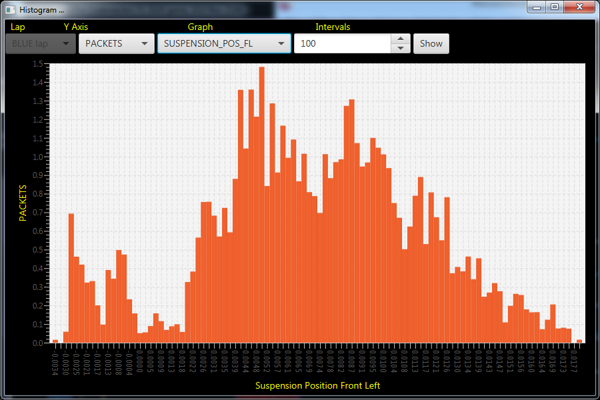Click the Suspension Position Front Left axis title
The height and width of the screenshot is (400, 600).
click(317, 385)
